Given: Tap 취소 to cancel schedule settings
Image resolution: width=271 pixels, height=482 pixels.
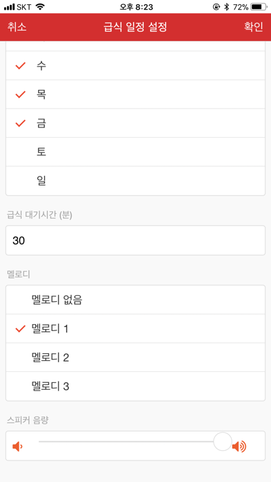Looking at the screenshot, I should 17,27.
